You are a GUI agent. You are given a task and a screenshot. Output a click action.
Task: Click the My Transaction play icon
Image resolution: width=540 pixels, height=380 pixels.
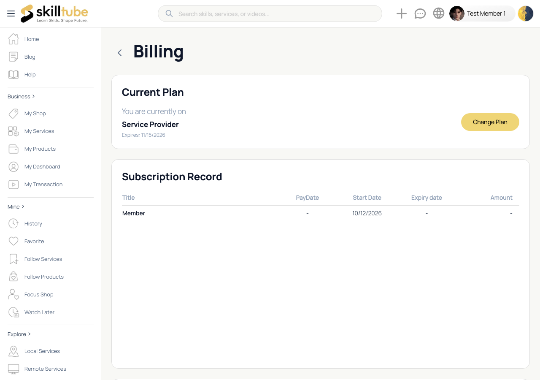click(x=13, y=184)
